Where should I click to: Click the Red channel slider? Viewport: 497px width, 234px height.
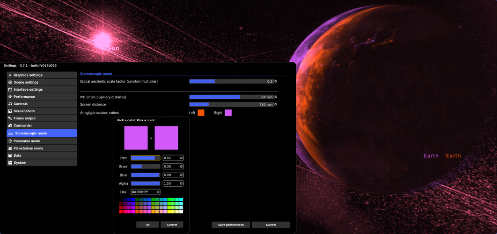click(145, 158)
